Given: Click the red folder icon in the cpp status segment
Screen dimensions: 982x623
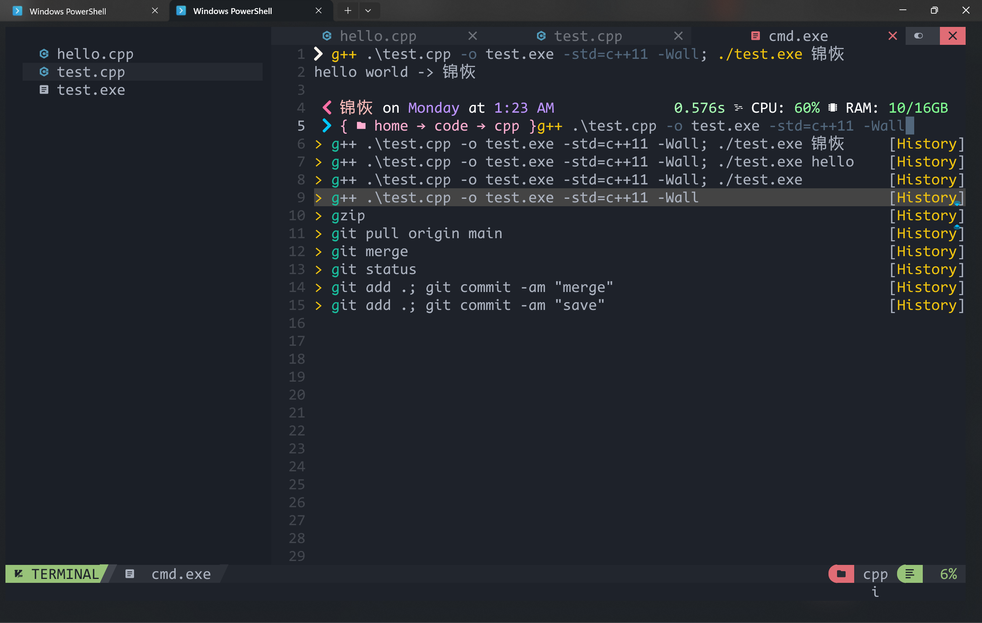Looking at the screenshot, I should pyautogui.click(x=841, y=573).
